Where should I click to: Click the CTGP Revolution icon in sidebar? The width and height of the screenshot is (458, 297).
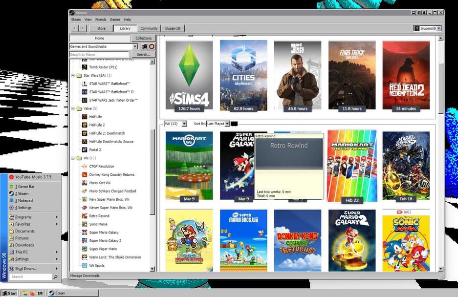coord(85,166)
